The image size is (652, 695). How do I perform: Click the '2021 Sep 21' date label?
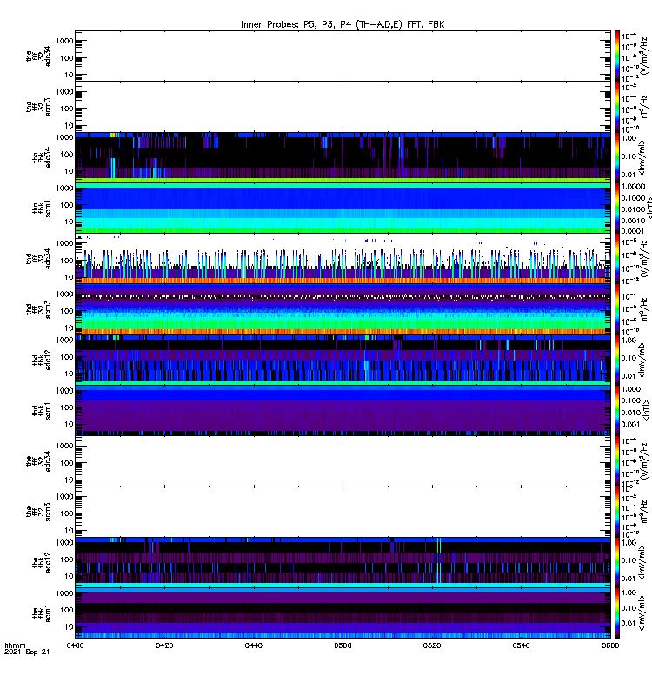pos(27,652)
